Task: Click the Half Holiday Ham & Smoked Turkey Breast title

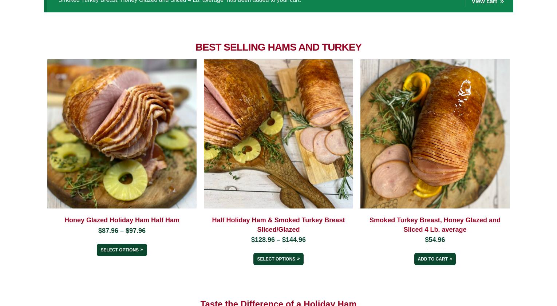Action: (278, 225)
